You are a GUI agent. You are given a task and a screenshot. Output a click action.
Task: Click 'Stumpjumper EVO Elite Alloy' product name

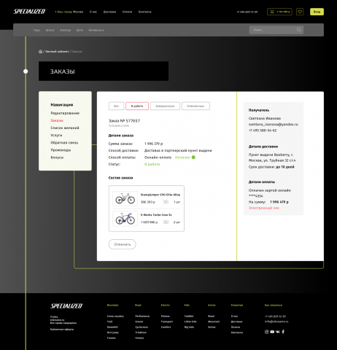pyautogui.click(x=160, y=195)
